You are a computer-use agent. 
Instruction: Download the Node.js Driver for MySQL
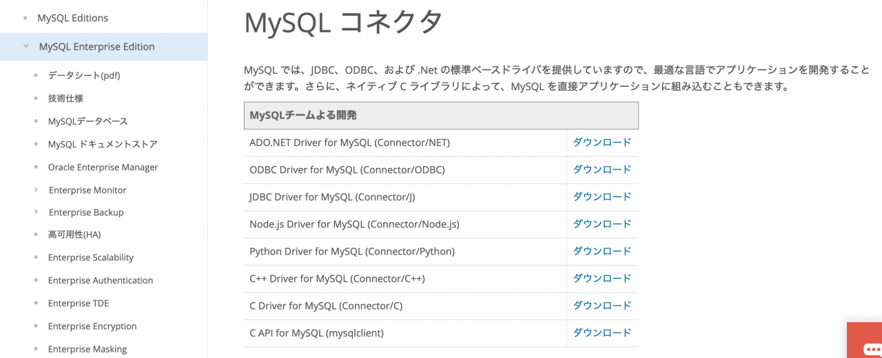pos(602,224)
